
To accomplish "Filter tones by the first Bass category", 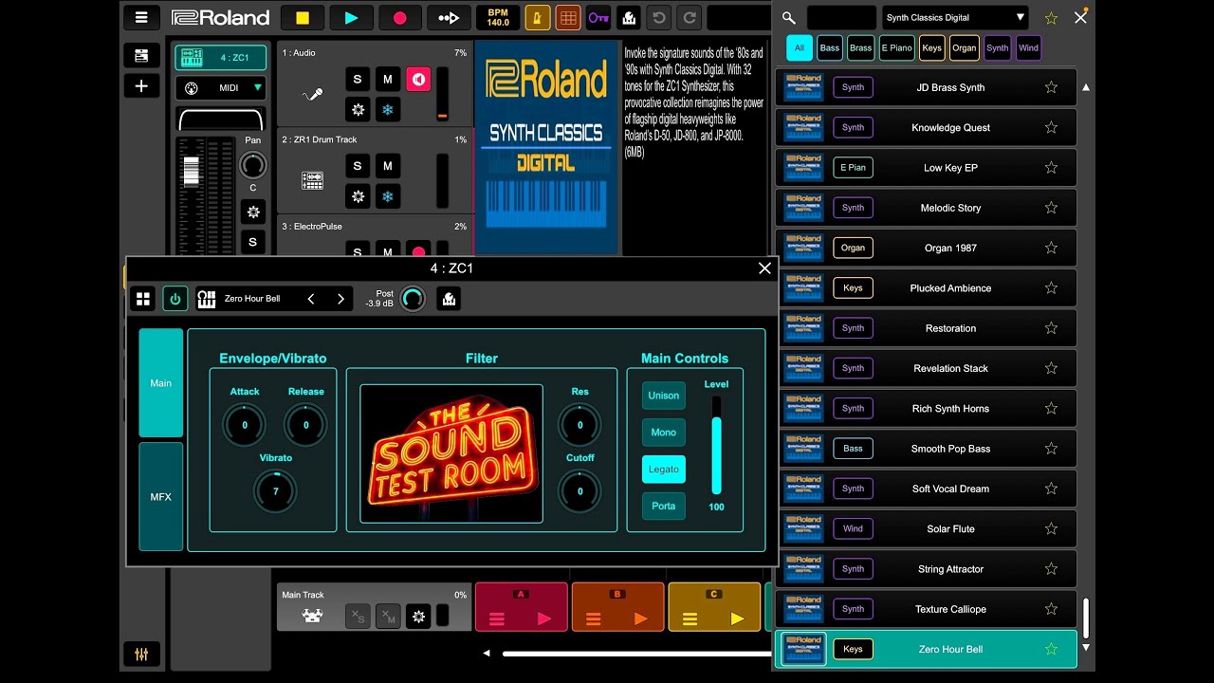I will click(x=830, y=47).
